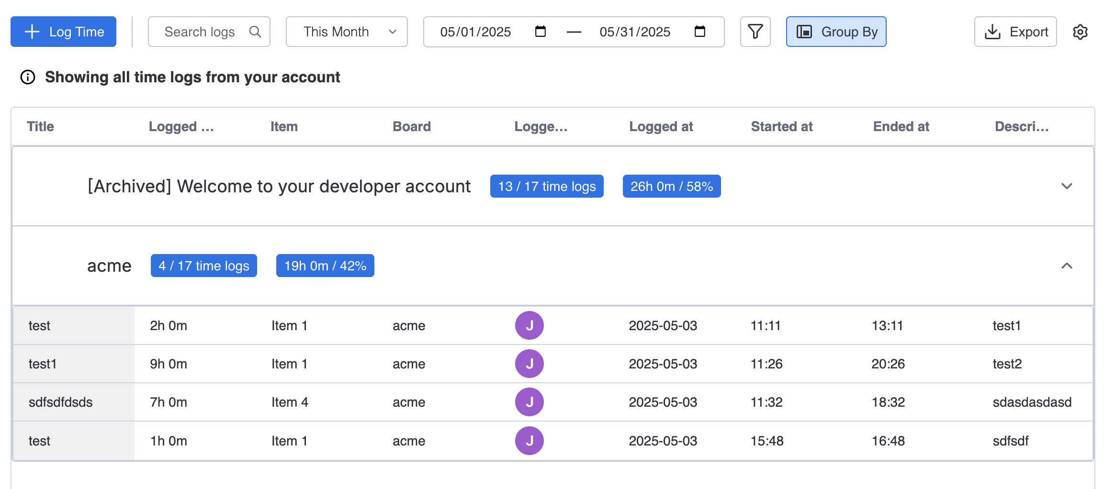
Task: Click user avatar J in 9h 0m row
Action: tap(529, 364)
